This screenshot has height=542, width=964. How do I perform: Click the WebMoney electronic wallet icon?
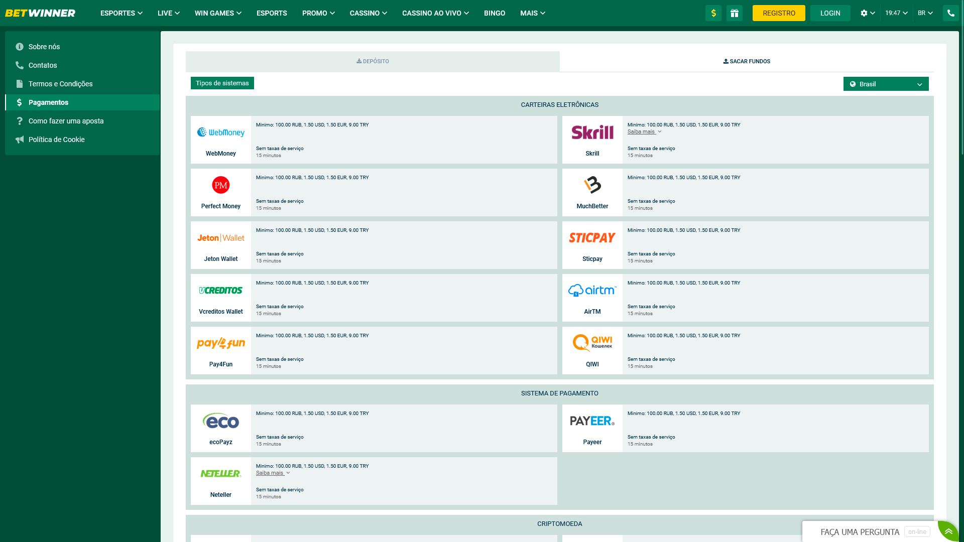[220, 132]
